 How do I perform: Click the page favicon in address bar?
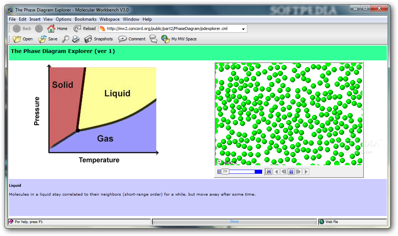pos(102,29)
